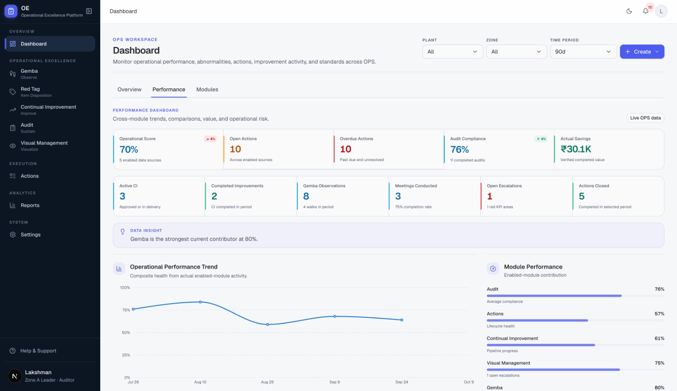The width and height of the screenshot is (677, 391).
Task: Open the Time Period 90d dropdown
Action: (x=583, y=52)
